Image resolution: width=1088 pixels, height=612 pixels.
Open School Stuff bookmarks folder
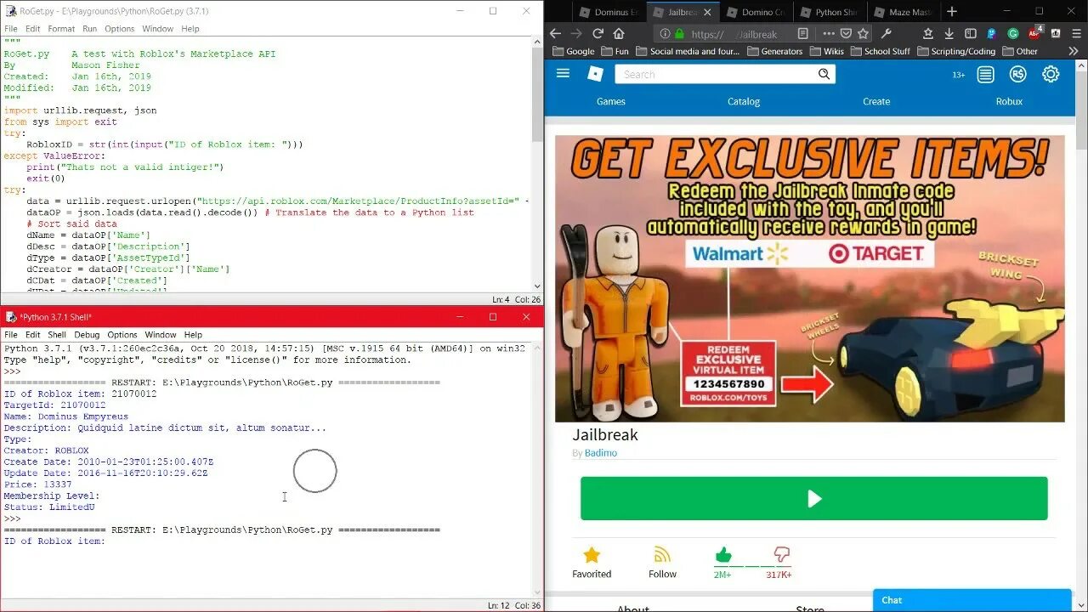[x=880, y=51]
